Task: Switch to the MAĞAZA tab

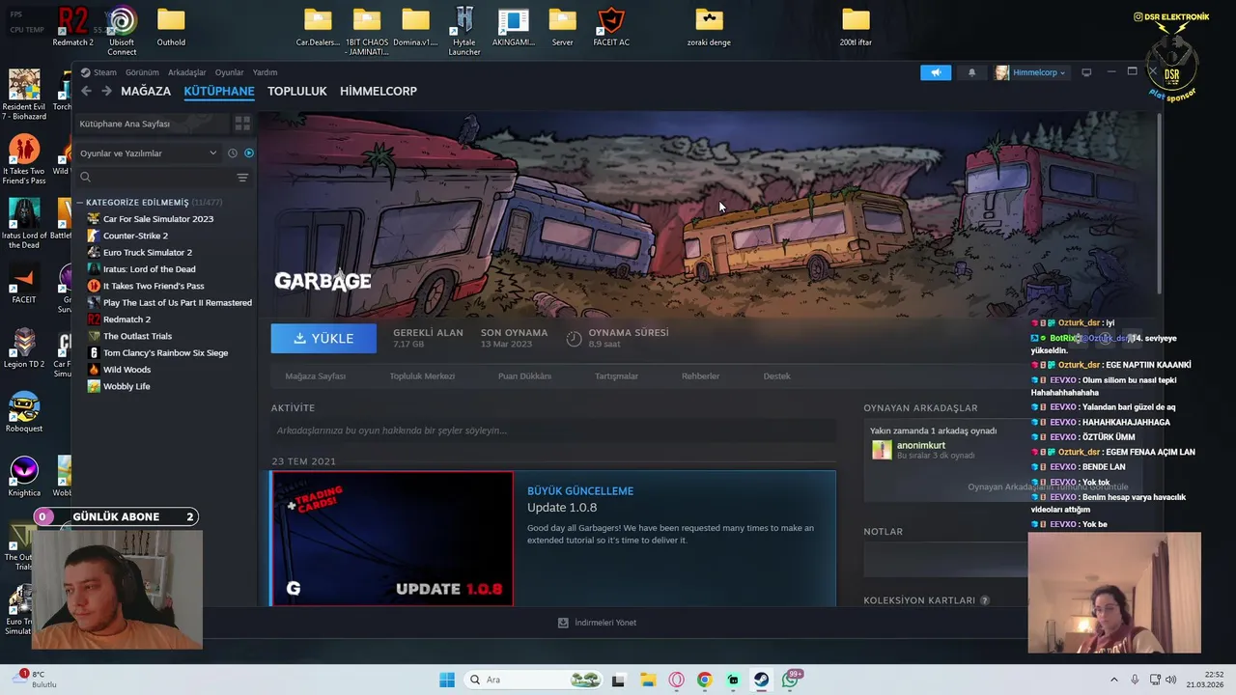Action: pyautogui.click(x=146, y=91)
